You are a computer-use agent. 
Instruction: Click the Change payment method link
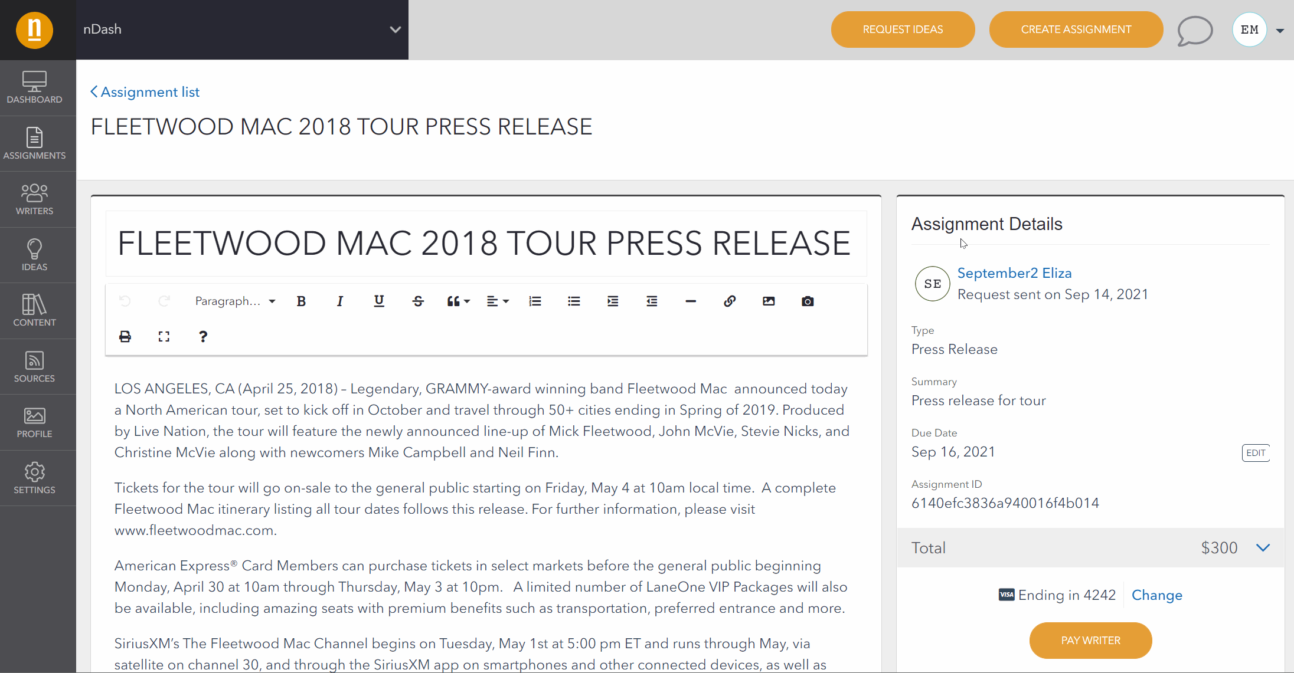pyautogui.click(x=1157, y=595)
